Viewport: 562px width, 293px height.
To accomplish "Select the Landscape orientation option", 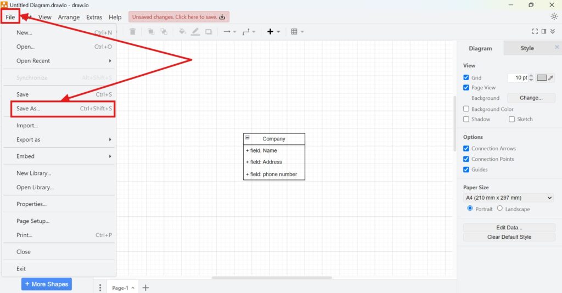I will (499, 209).
